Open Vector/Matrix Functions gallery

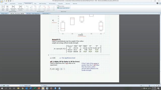[x=21, y=8]
